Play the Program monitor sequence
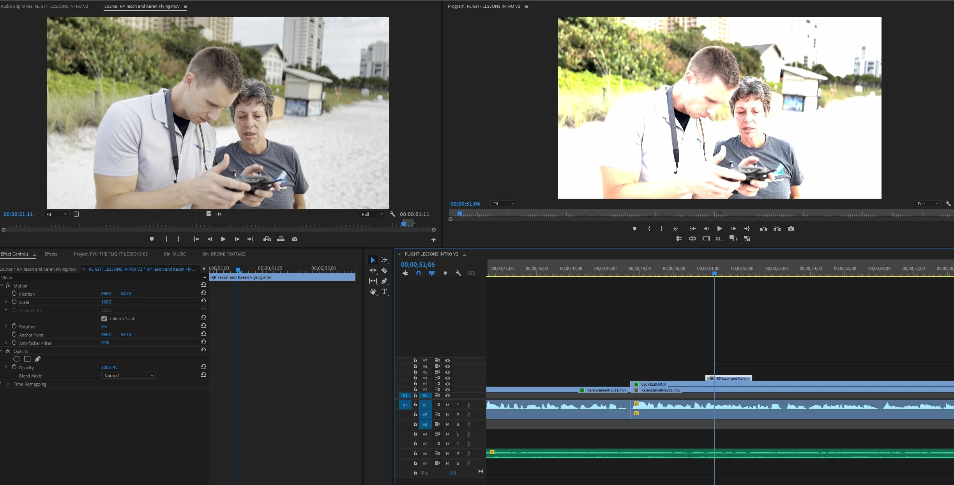This screenshot has height=485, width=954. click(719, 229)
